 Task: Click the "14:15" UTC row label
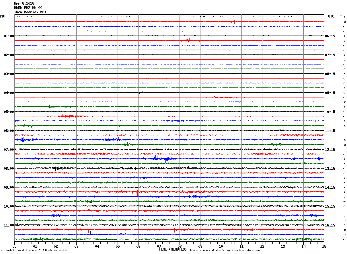coord(330,187)
